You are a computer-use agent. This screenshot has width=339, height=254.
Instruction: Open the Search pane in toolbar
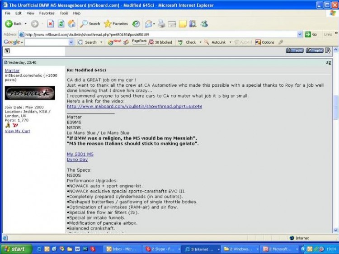point(90,24)
